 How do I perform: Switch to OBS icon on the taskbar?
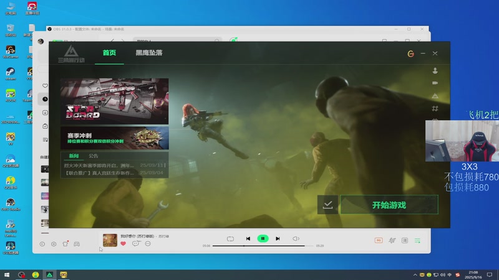tap(21, 274)
